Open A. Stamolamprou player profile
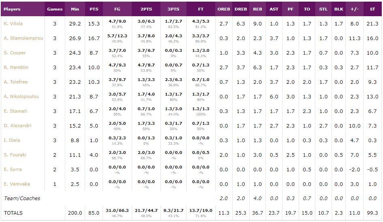 point(23,38)
